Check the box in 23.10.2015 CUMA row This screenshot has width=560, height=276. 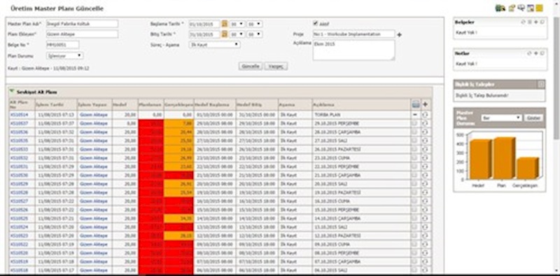coord(414,158)
